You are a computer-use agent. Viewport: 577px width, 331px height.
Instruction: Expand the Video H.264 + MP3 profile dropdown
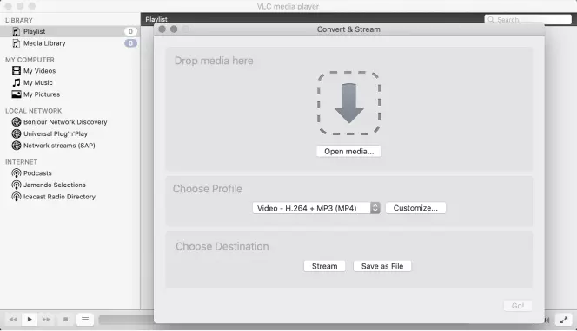tap(316, 208)
